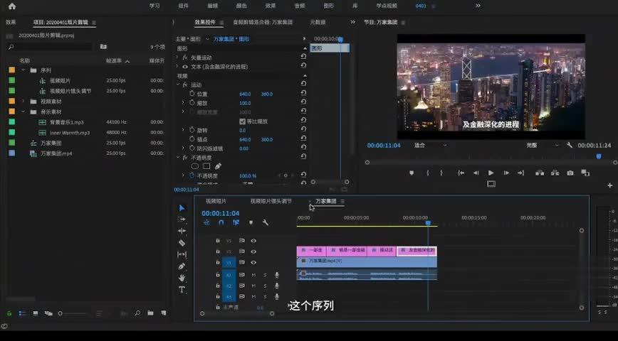Go to Out point in Program monitor
Image resolution: width=618 pixels, height=341 pixels.
pos(520,173)
